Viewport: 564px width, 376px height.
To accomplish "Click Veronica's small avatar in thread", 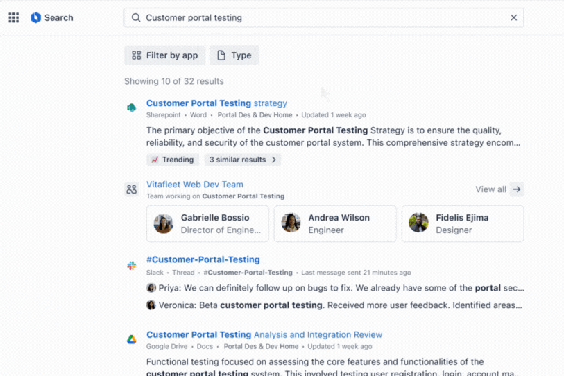I will click(x=151, y=305).
